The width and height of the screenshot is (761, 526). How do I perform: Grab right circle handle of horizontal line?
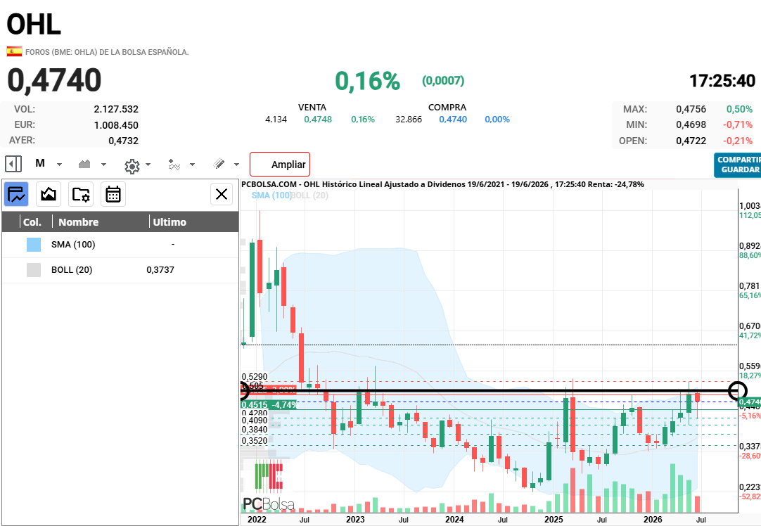pyautogui.click(x=738, y=390)
